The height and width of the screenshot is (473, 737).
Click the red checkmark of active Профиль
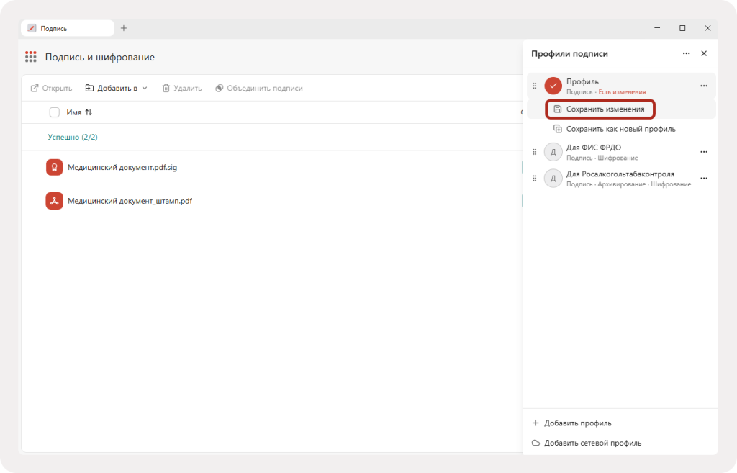(553, 86)
